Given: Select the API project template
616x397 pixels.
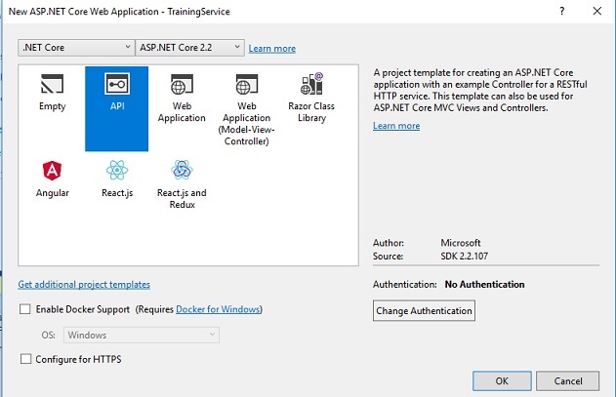Looking at the screenshot, I should tap(117, 109).
